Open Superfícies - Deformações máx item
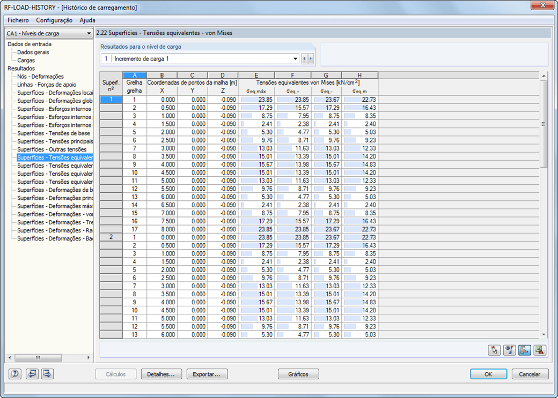This screenshot has height=398, width=558. (55, 206)
